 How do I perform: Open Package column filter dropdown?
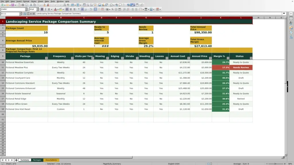tap(46, 58)
